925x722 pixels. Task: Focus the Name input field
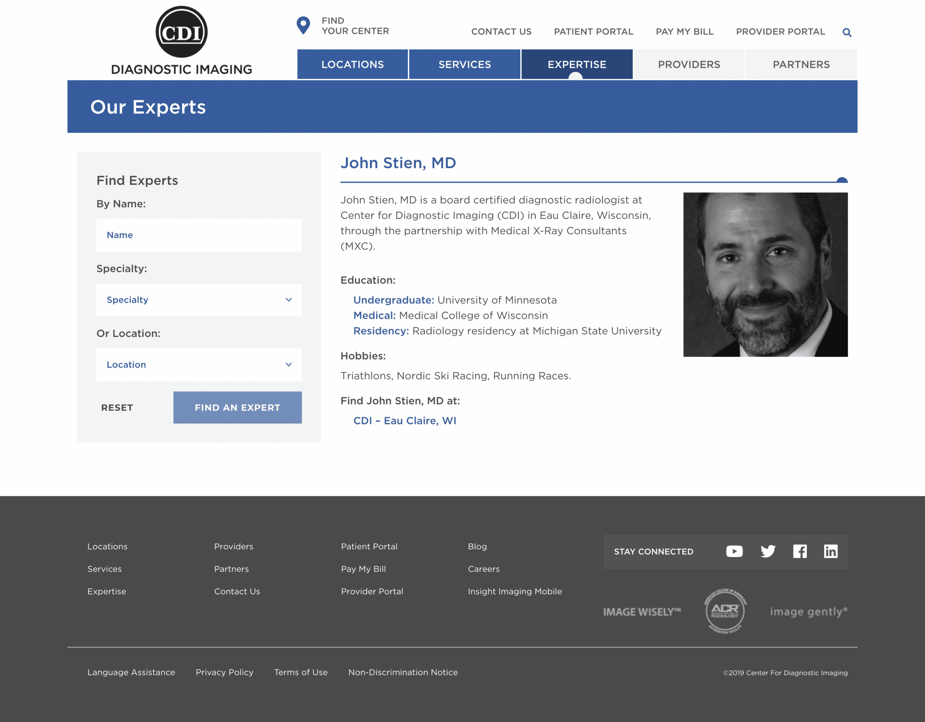[x=199, y=235]
